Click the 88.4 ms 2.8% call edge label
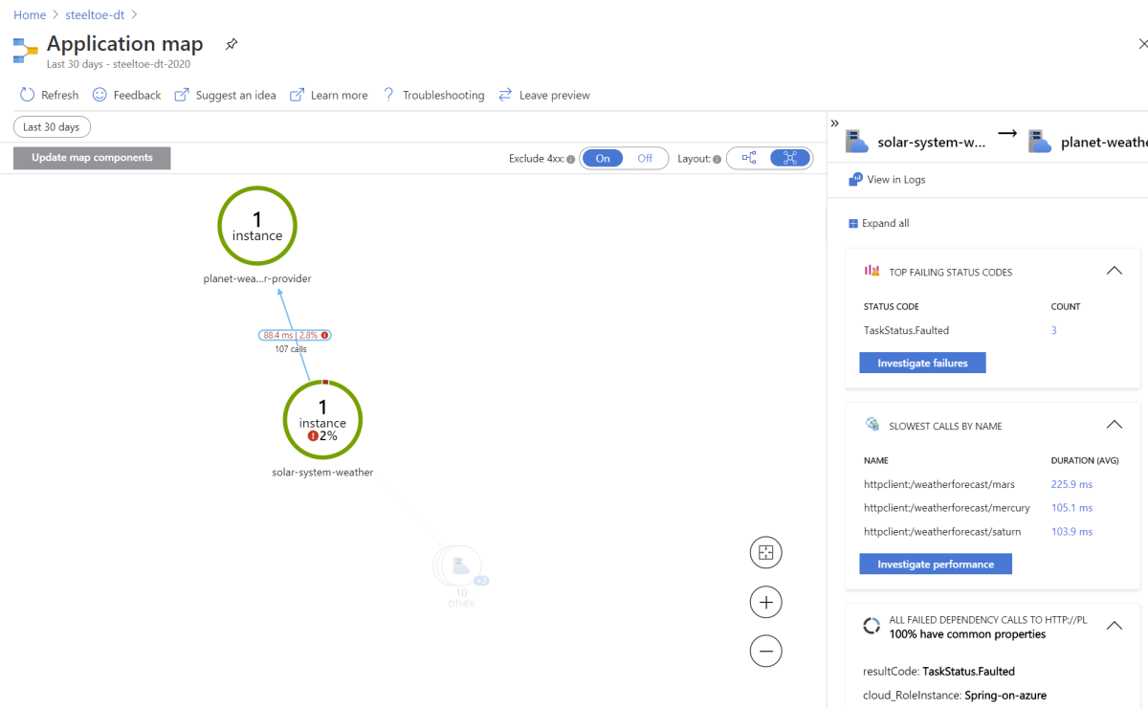Image resolution: width=1148 pixels, height=709 pixels. [295, 335]
